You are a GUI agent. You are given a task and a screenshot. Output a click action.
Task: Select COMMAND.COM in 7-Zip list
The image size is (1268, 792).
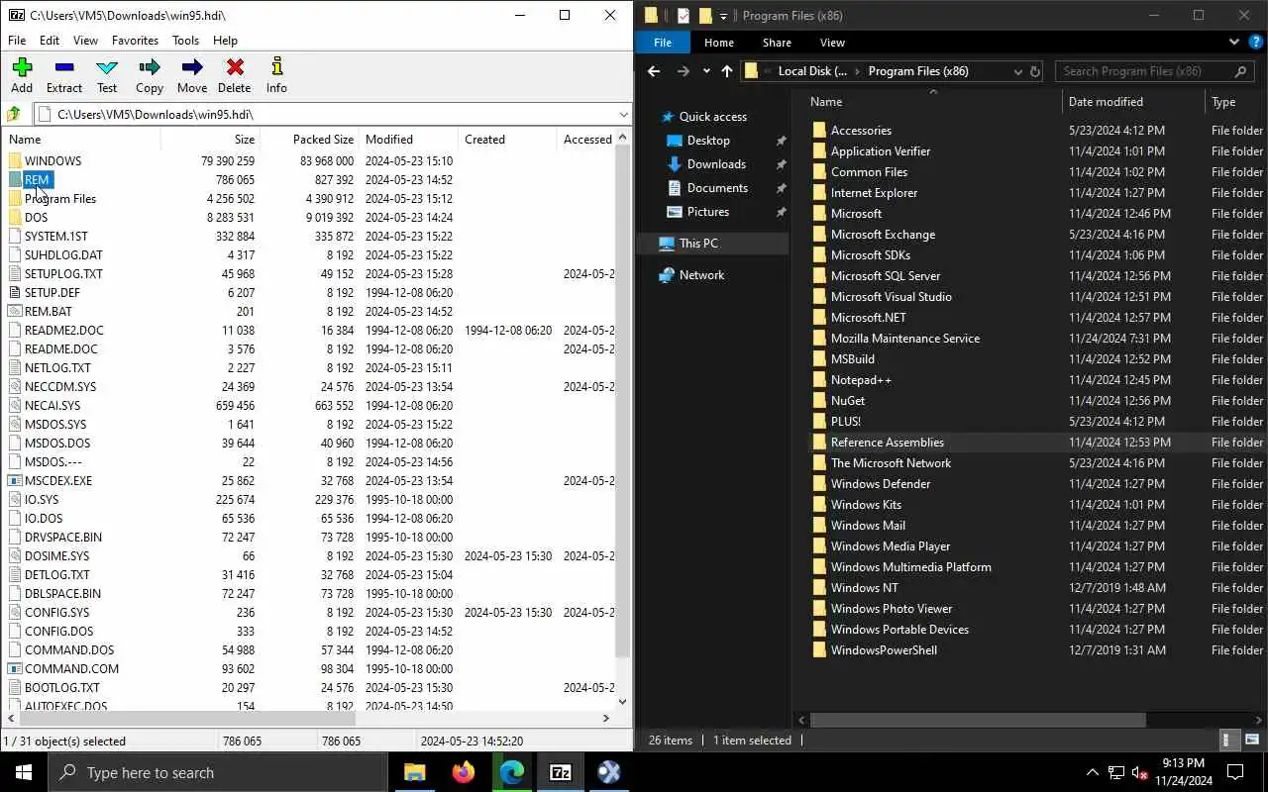[71, 668]
